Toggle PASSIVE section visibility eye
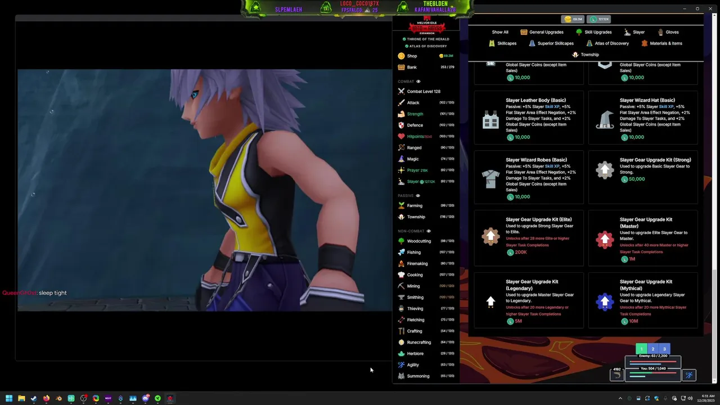The width and height of the screenshot is (720, 405). (417, 196)
